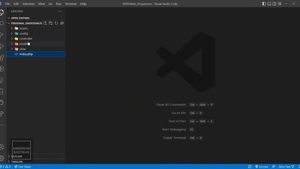Click the Show All Commands hint

[x=171, y=105]
